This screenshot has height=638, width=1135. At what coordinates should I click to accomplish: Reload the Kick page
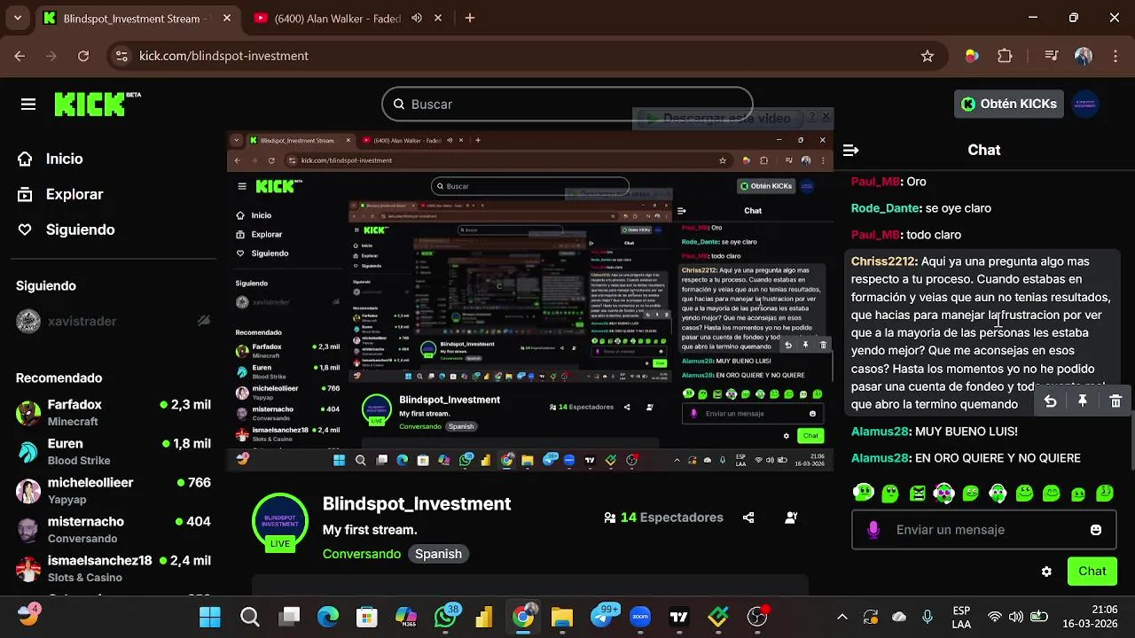(83, 56)
